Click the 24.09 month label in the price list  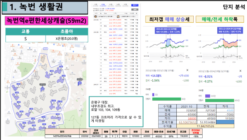[x=96, y=20]
